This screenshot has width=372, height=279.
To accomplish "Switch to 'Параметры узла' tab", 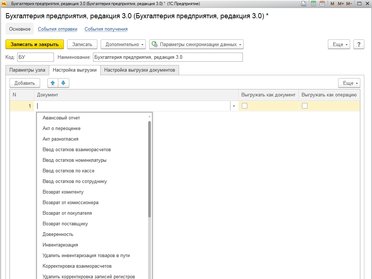I will tap(27, 70).
